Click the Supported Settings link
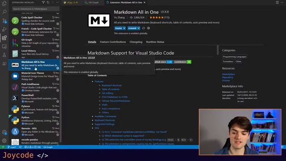 pyautogui.click(x=105, y=124)
